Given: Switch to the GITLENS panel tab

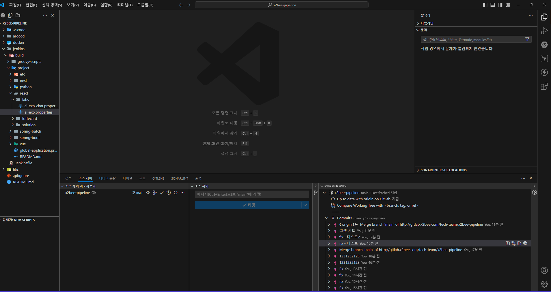Looking at the screenshot, I should coord(158,178).
